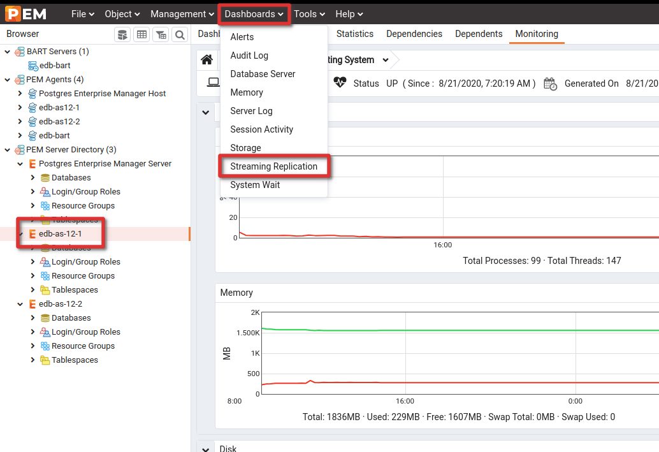Select edb-bart under BART Servers
659x452 pixels.
tap(55, 66)
